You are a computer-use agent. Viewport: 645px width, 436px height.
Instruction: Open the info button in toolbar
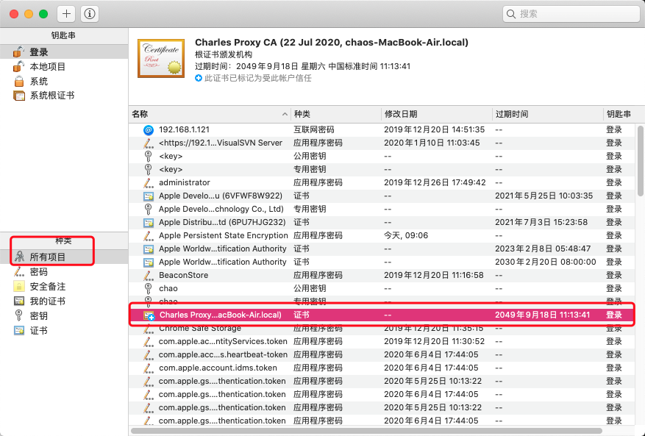coord(90,14)
